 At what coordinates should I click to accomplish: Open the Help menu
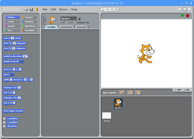74,9
